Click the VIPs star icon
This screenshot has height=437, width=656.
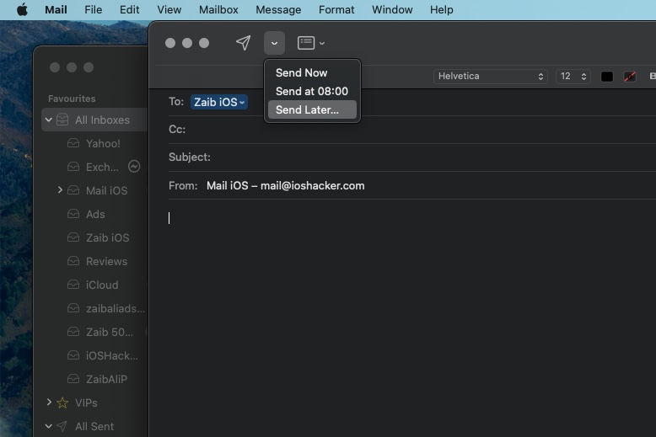(x=62, y=402)
